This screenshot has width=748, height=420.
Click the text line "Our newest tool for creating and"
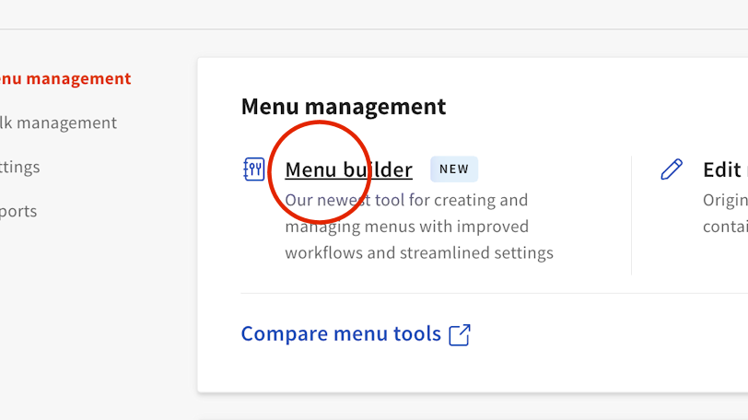pos(406,200)
